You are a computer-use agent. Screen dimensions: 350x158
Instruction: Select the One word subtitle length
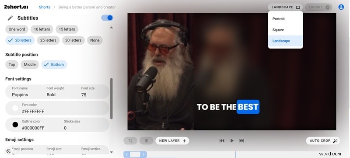point(17,29)
